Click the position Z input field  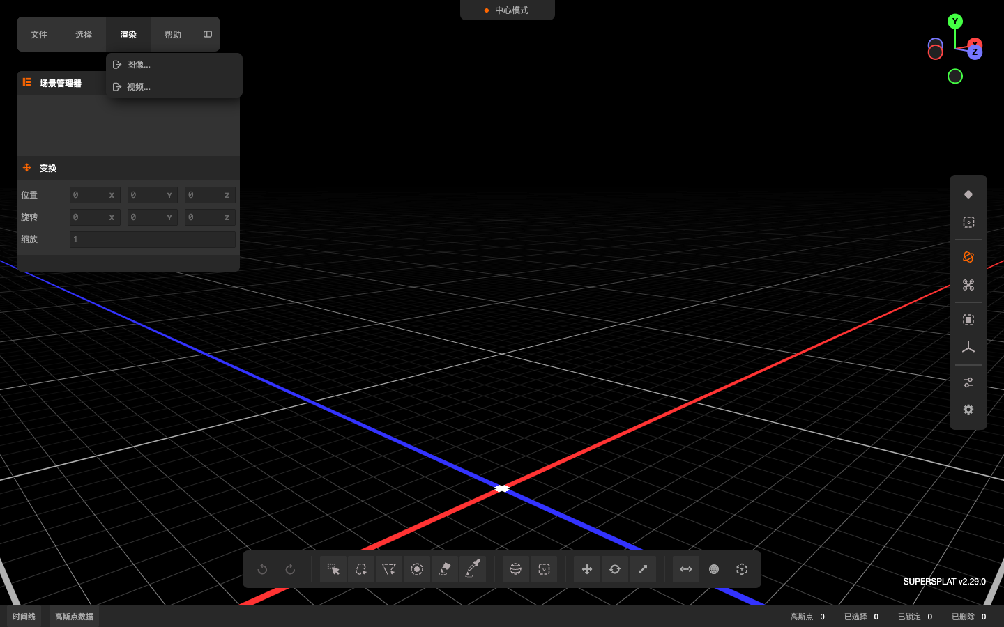[210, 195]
